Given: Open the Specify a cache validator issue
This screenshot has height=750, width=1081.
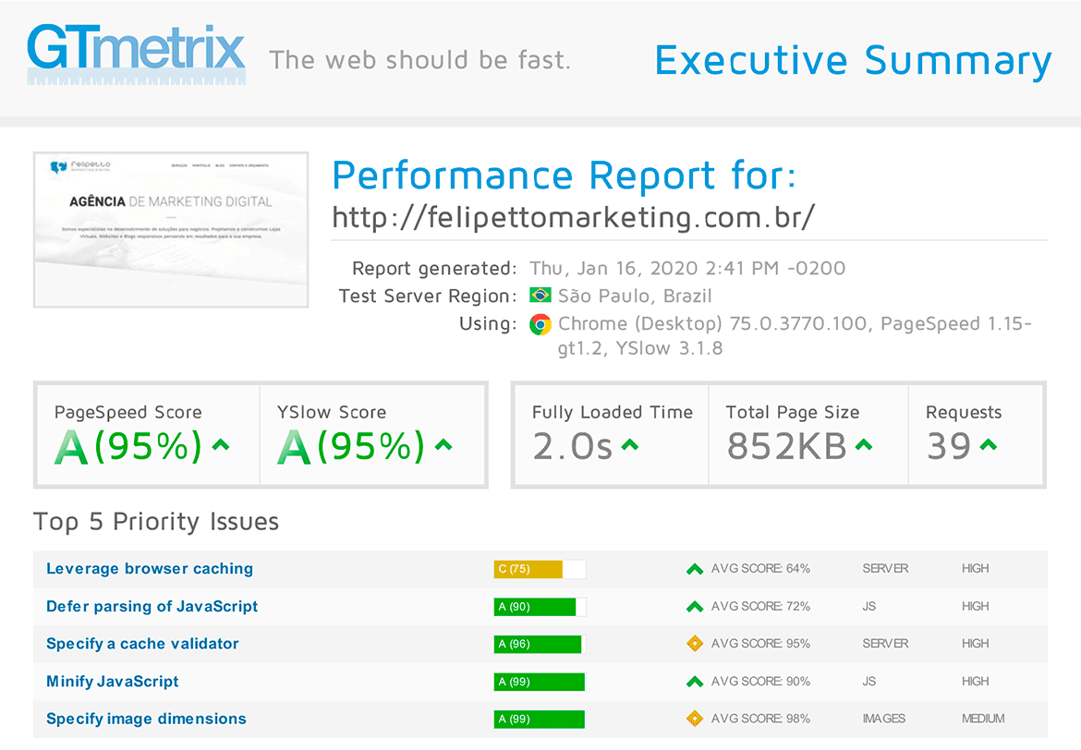Looking at the screenshot, I should 142,644.
